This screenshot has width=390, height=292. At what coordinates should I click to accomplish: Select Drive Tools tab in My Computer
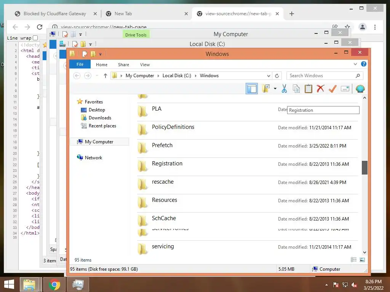point(136,35)
